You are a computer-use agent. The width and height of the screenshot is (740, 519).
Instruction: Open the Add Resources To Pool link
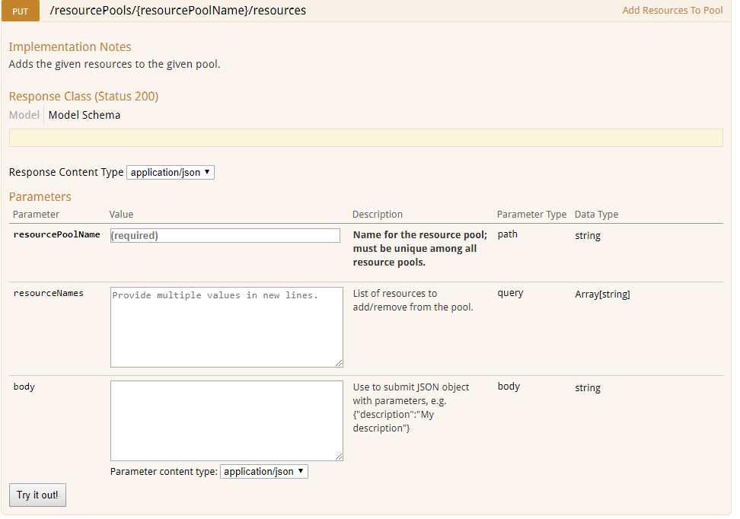point(672,11)
